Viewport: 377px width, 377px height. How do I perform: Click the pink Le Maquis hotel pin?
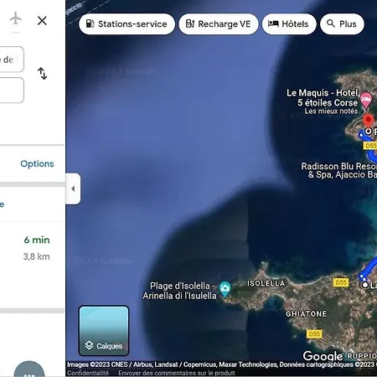click(366, 101)
